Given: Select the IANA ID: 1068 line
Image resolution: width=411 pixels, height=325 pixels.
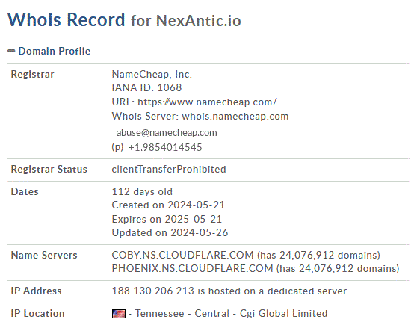Looking at the screenshot, I should coord(146,88).
